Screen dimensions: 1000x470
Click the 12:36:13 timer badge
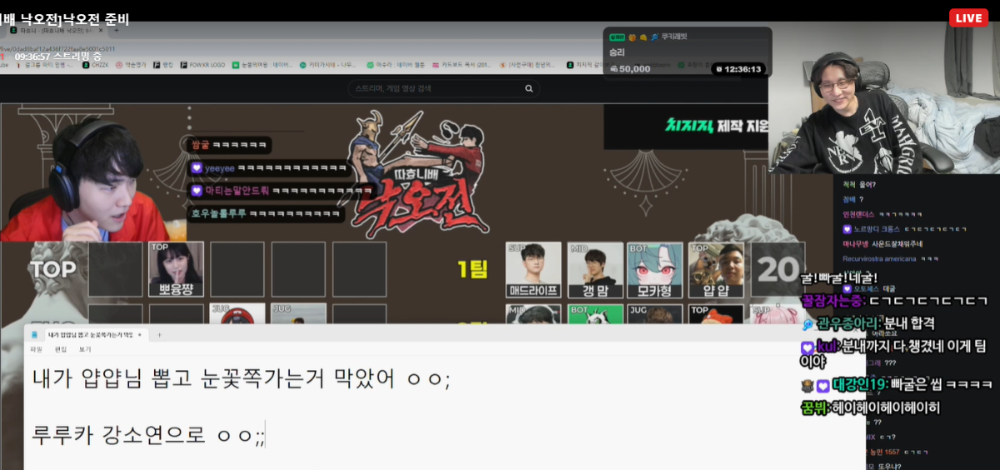pos(738,69)
